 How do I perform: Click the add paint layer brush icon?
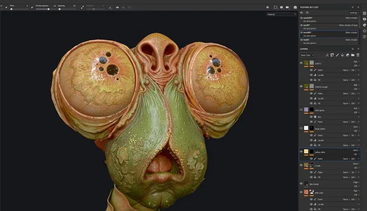click(x=337, y=55)
